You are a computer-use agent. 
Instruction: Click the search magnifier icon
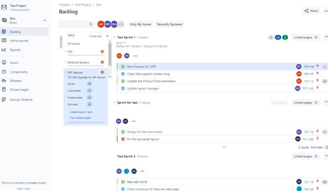pyautogui.click(x=91, y=24)
